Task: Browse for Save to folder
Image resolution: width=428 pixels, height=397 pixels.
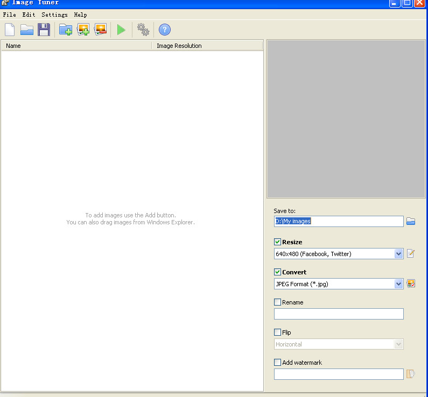Action: click(411, 221)
